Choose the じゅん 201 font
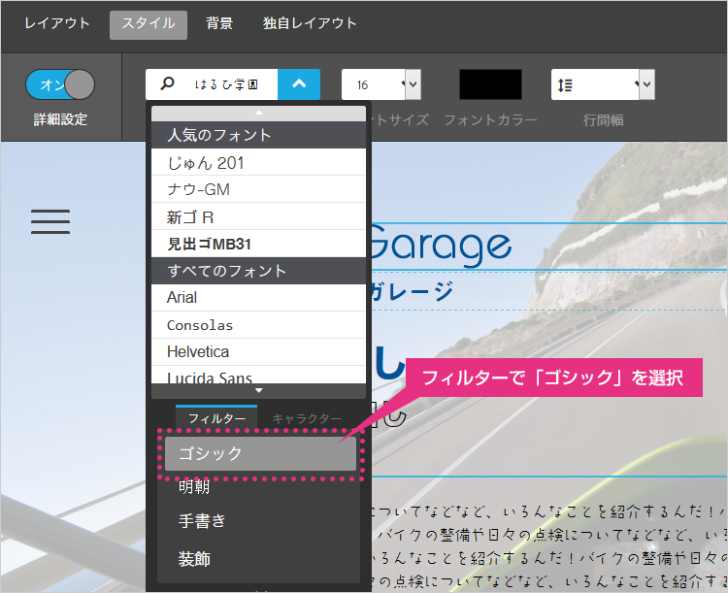The height and width of the screenshot is (593, 728). [258, 162]
